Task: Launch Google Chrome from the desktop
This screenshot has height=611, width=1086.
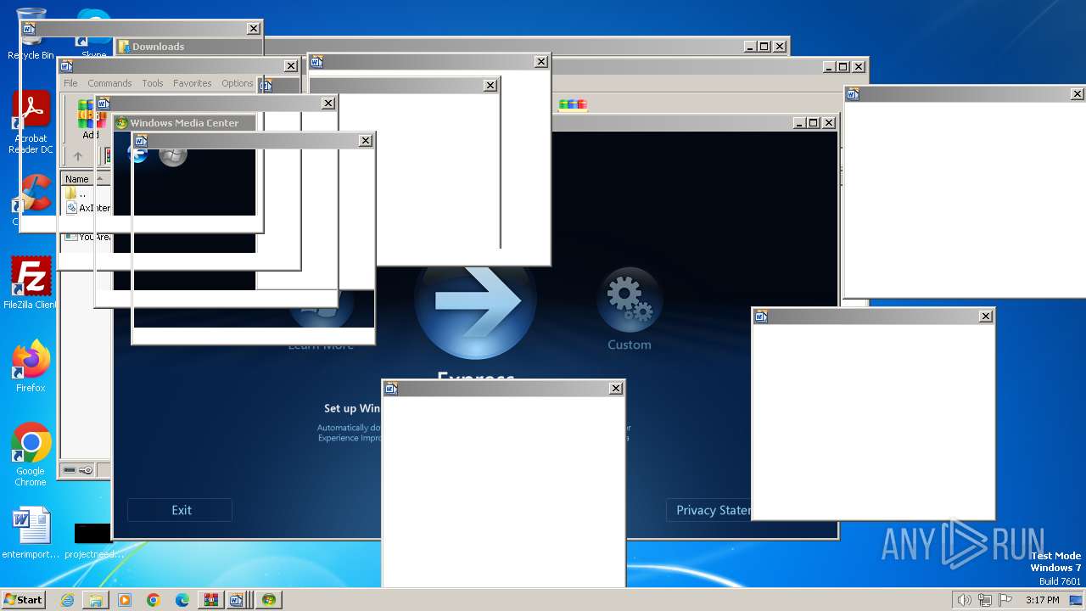Action: 31,455
